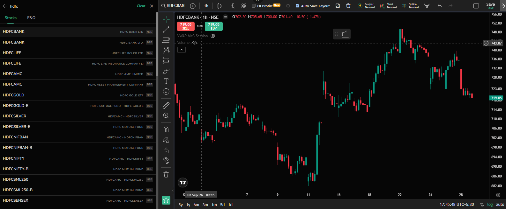Open the forecasting and measurement tools

(166, 60)
